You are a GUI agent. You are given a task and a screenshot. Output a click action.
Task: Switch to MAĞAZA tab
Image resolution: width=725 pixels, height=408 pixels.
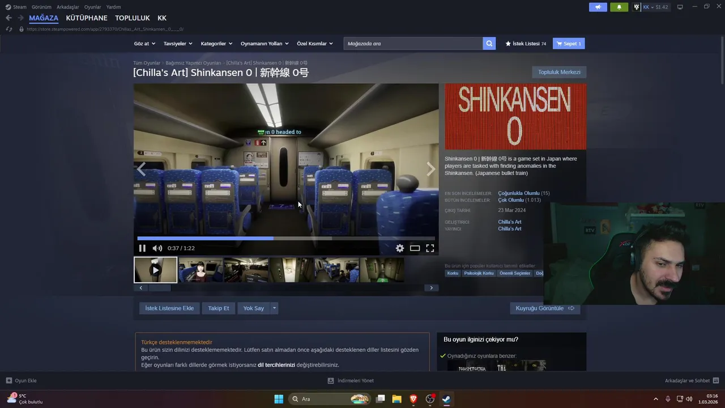point(44,18)
